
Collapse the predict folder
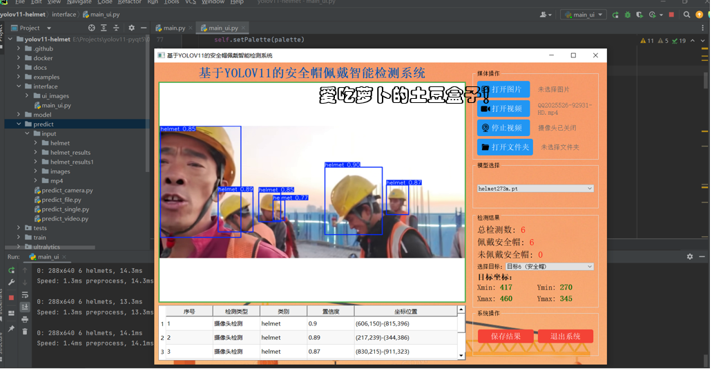tap(19, 124)
